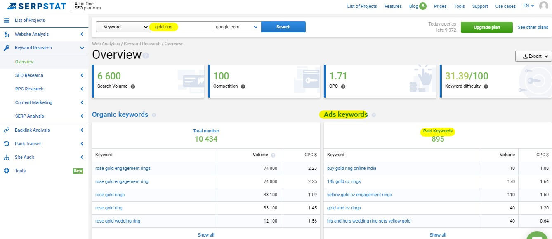Click the Overview help question icon
This screenshot has width=552, height=239.
pos(146,56)
